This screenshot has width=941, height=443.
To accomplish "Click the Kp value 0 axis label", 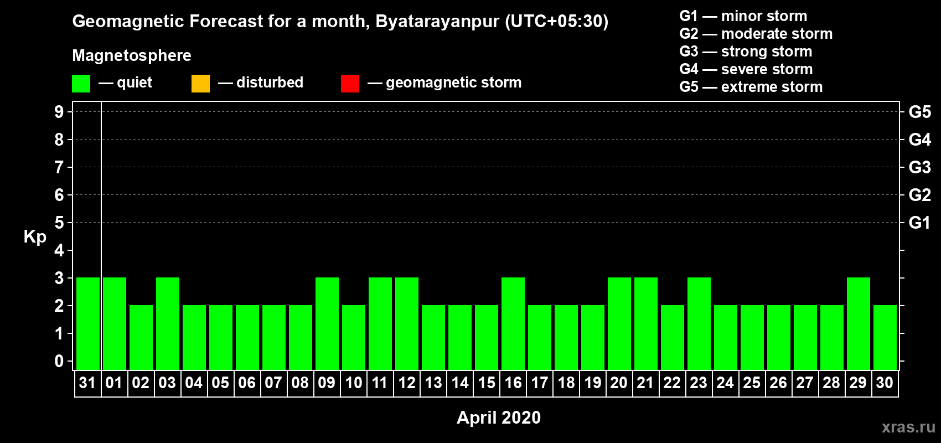I will (x=59, y=361).
